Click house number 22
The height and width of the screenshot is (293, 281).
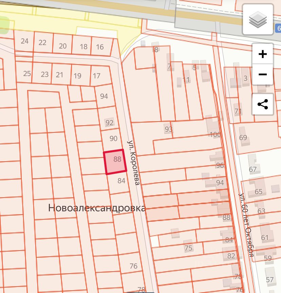click(42, 42)
